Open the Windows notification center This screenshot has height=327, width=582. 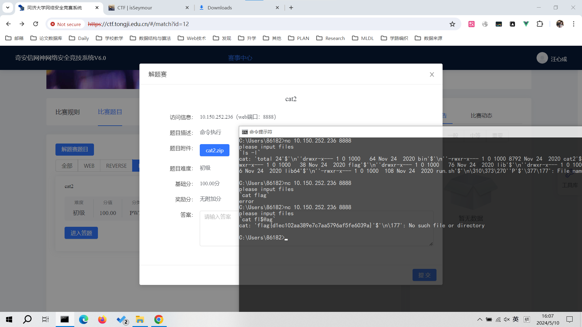pos(570,319)
